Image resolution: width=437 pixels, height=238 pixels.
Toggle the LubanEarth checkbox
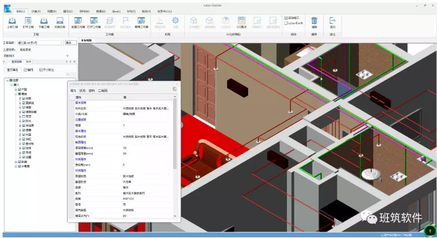point(286,23)
